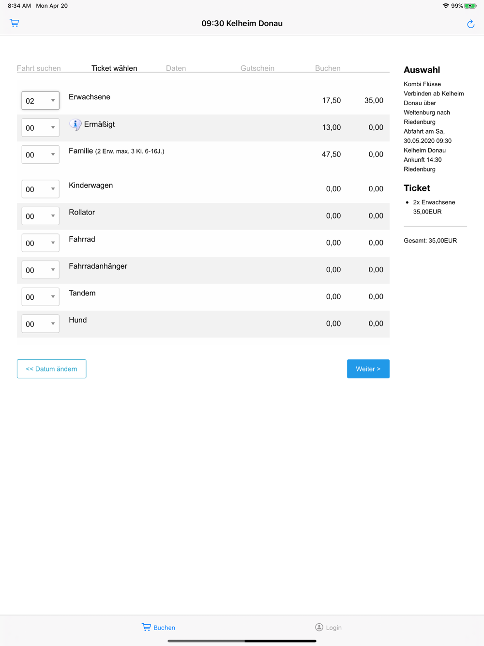Tap the battery status icon
484x646 pixels.
[470, 6]
